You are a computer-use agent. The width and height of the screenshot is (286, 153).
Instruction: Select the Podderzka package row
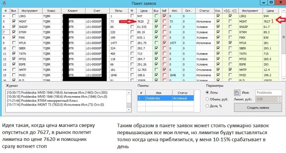166,98
